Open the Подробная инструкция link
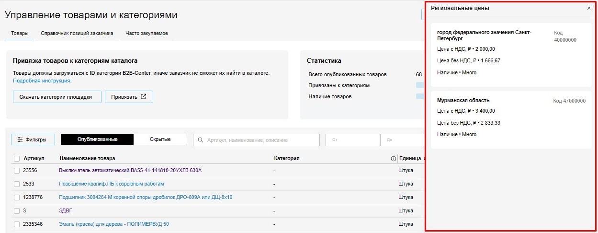The image size is (598, 233). pos(42,81)
